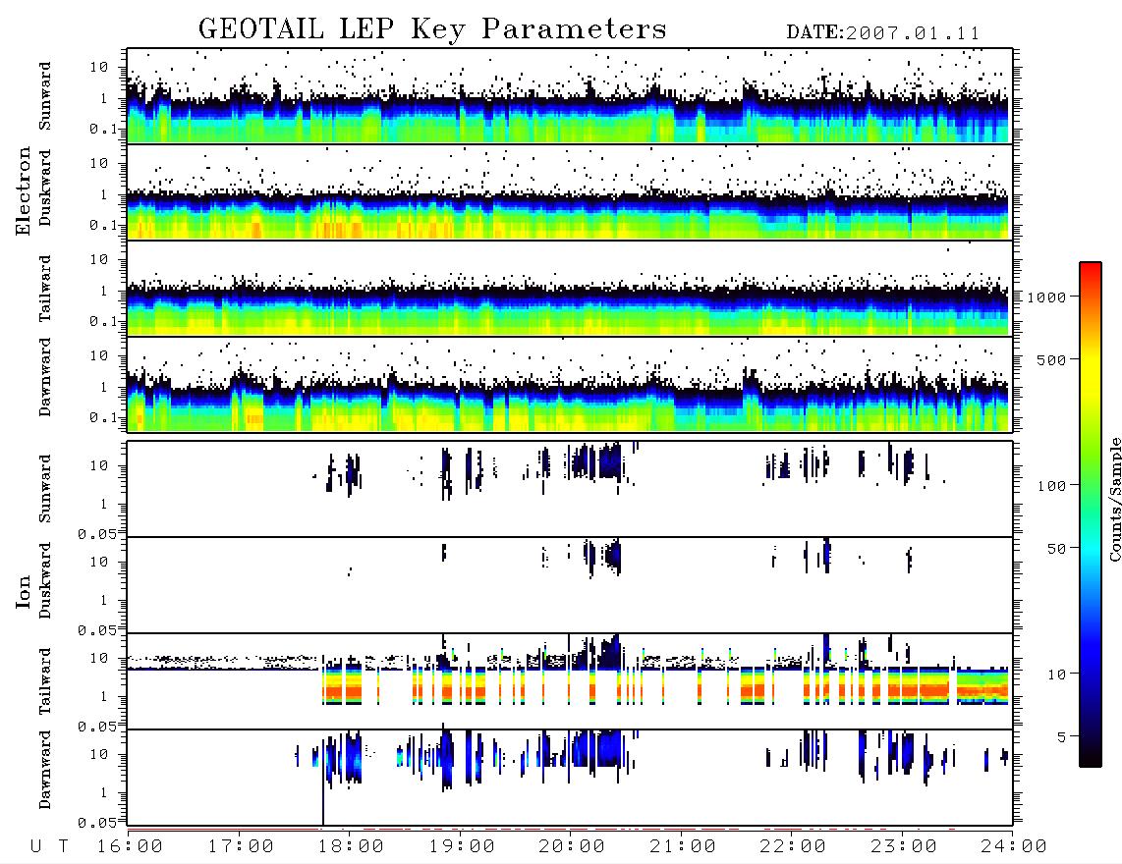1122x864 pixels.
Task: Select the Electron 'Duskward' panel label
Action: [45, 189]
